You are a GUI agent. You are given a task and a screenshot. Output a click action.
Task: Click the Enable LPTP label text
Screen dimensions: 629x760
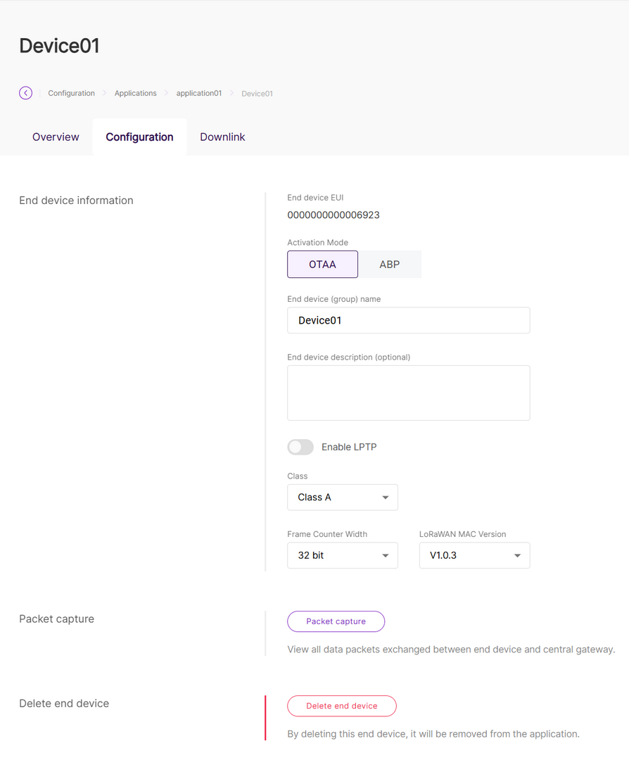tap(349, 447)
